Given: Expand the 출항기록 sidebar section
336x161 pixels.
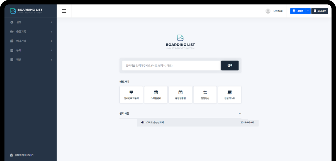Looking at the screenshot, I should (31, 32).
